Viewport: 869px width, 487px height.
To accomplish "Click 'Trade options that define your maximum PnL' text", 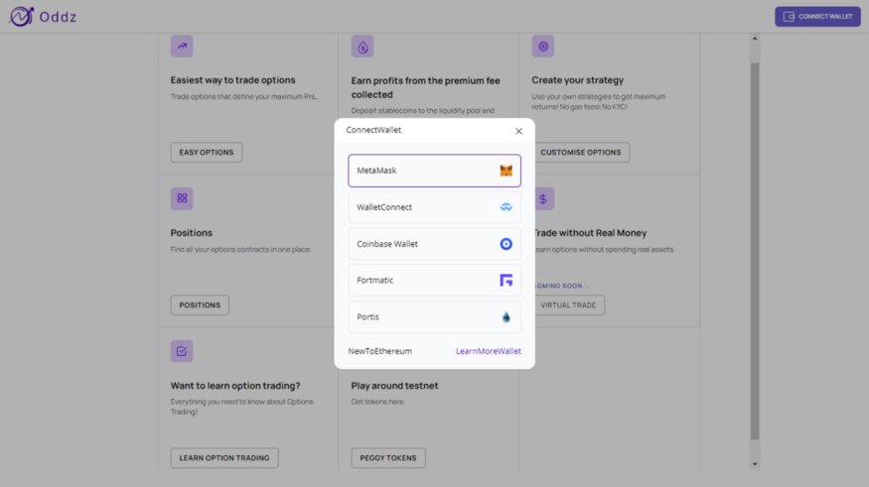I will click(244, 97).
